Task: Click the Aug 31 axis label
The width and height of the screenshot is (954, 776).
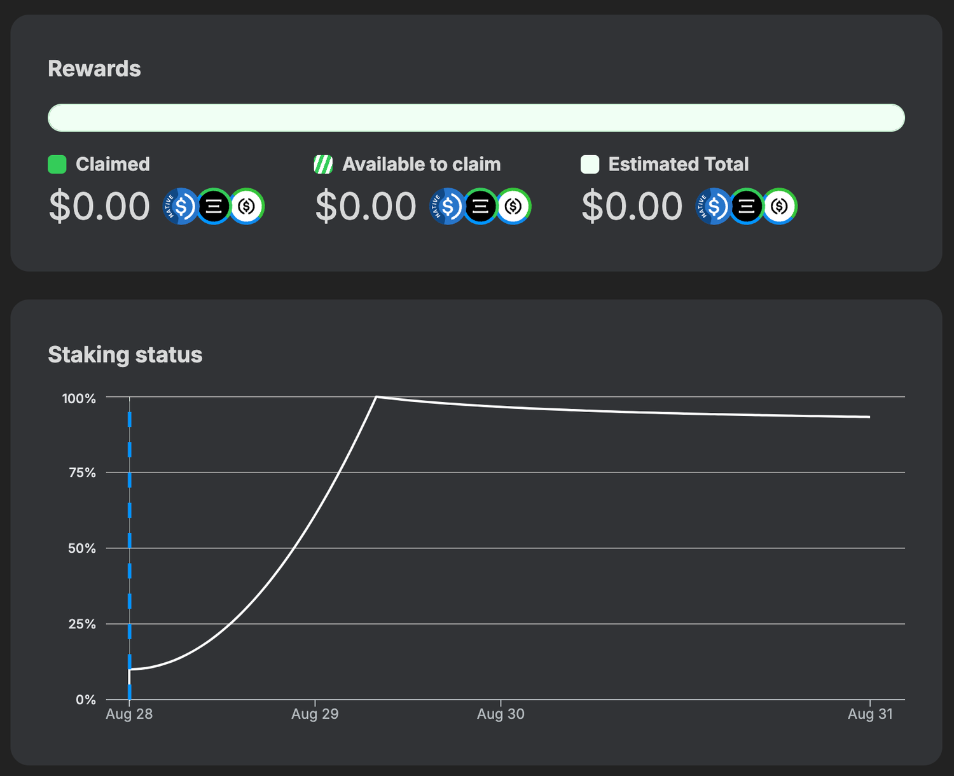Action: (x=869, y=714)
